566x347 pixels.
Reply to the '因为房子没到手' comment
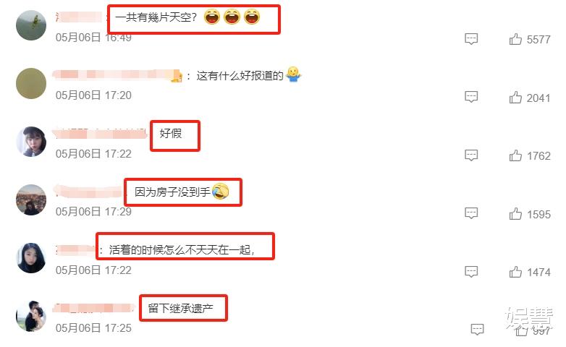click(x=471, y=213)
